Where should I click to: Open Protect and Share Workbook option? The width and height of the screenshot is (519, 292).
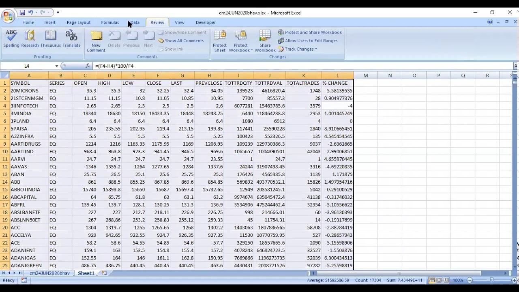[x=310, y=32]
